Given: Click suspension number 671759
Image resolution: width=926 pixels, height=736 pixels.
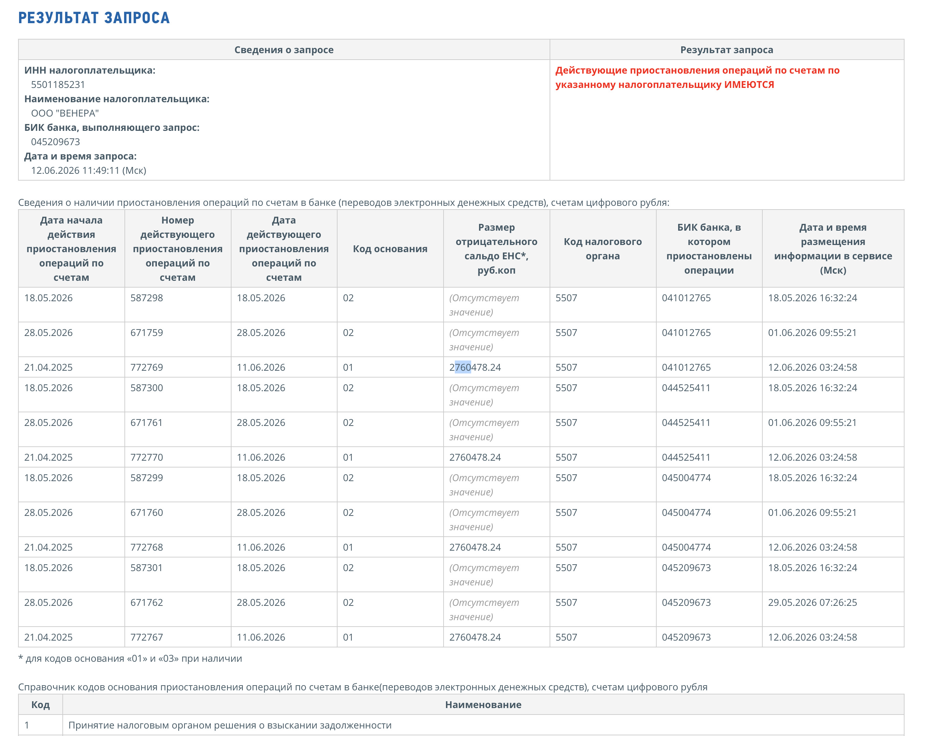Looking at the screenshot, I should 147,333.
